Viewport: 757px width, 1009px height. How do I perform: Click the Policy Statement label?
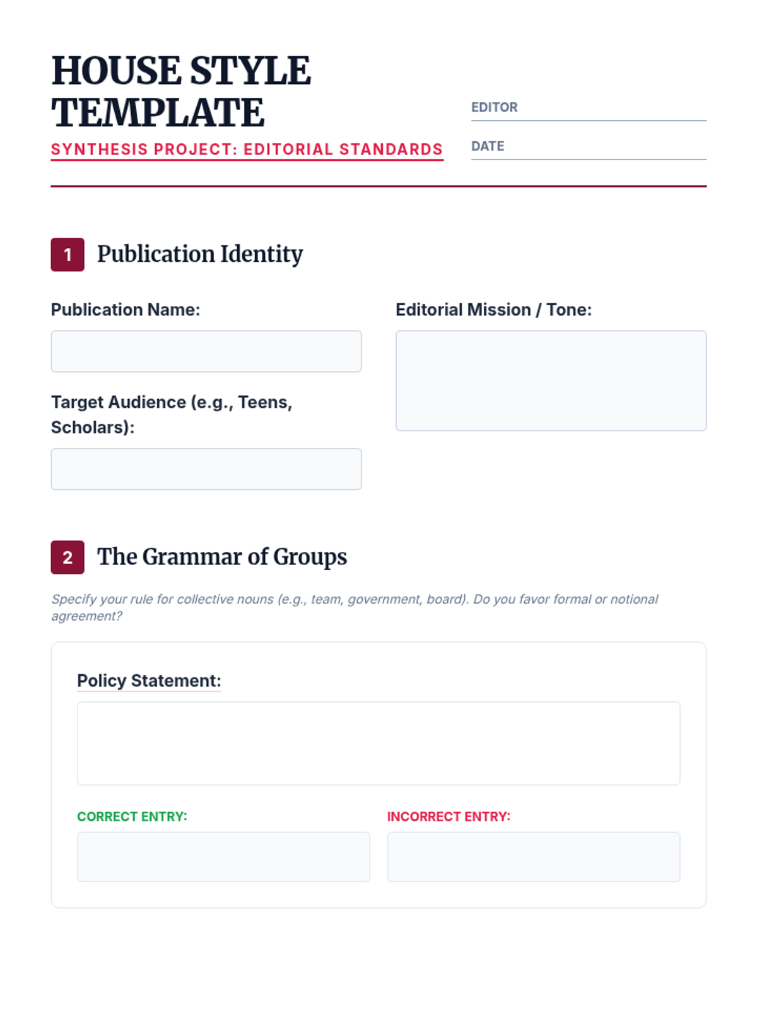click(149, 681)
